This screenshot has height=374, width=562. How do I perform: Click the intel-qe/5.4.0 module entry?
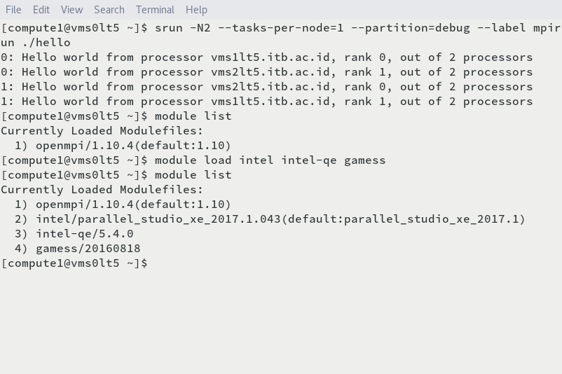[84, 234]
